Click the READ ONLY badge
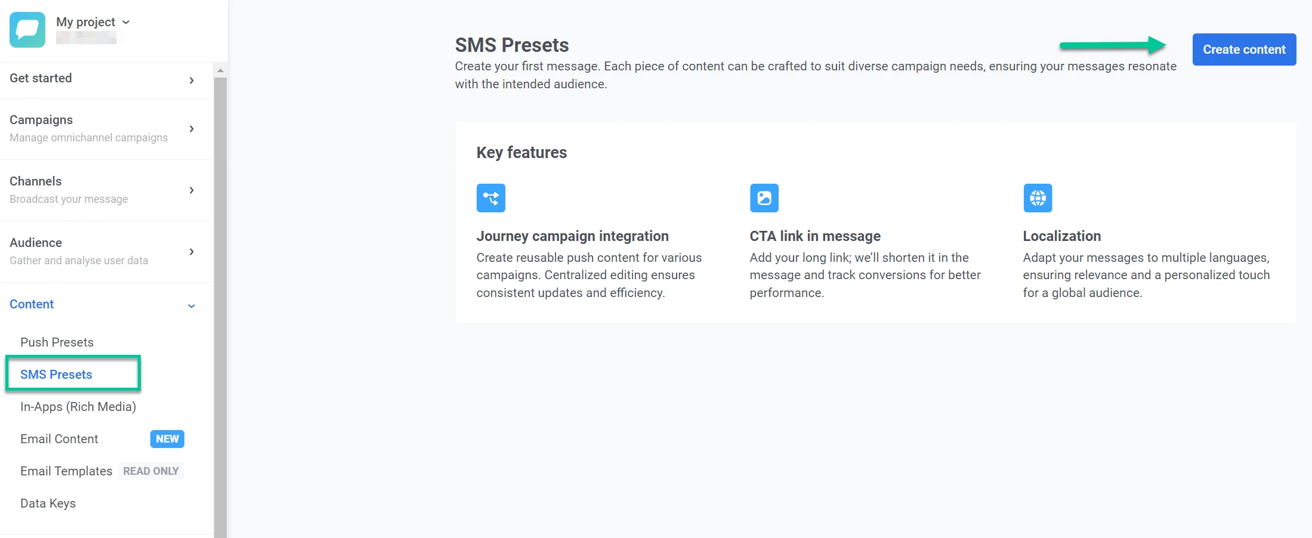Viewport: 1312px width, 538px height. (x=151, y=471)
